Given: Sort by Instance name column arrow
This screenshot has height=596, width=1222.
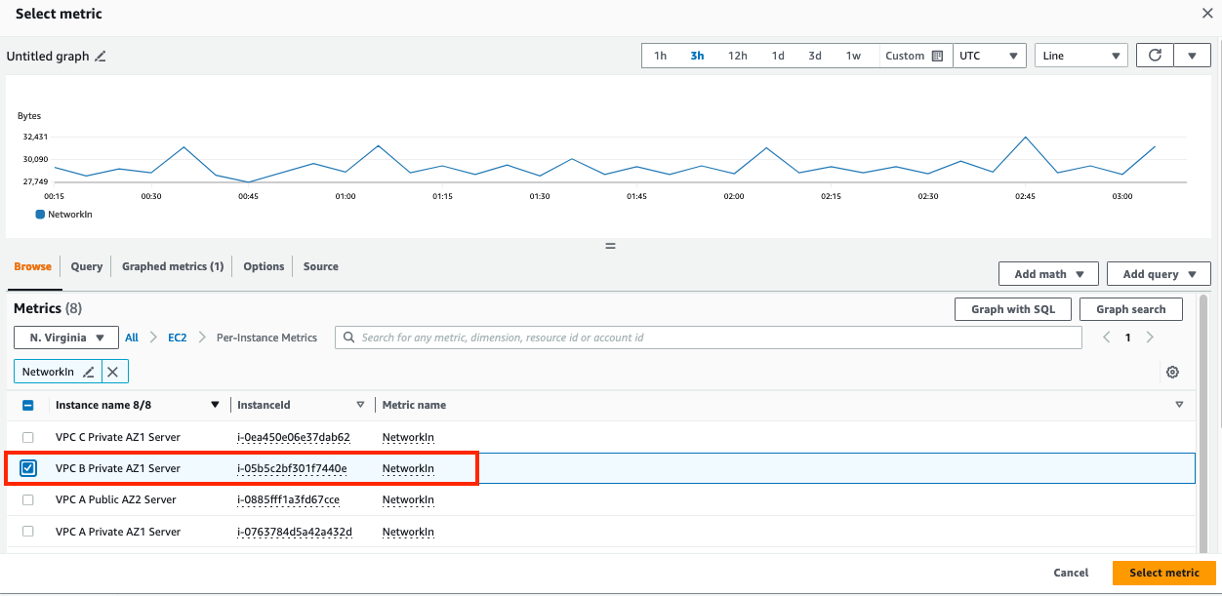Looking at the screenshot, I should (216, 405).
